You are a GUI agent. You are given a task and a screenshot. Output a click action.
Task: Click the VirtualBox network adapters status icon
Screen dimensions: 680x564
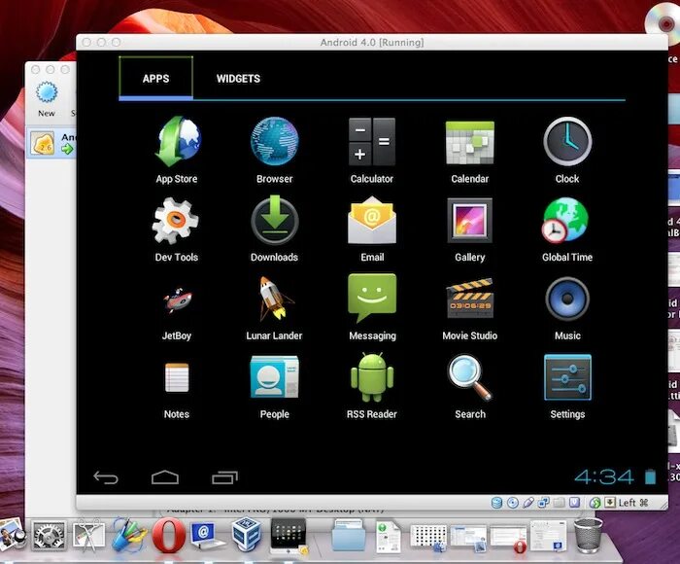click(x=543, y=503)
